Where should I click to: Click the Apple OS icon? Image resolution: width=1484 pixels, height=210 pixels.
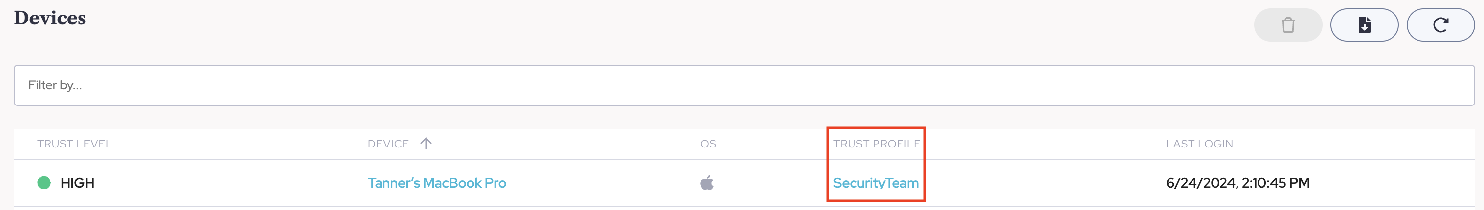pyautogui.click(x=707, y=183)
